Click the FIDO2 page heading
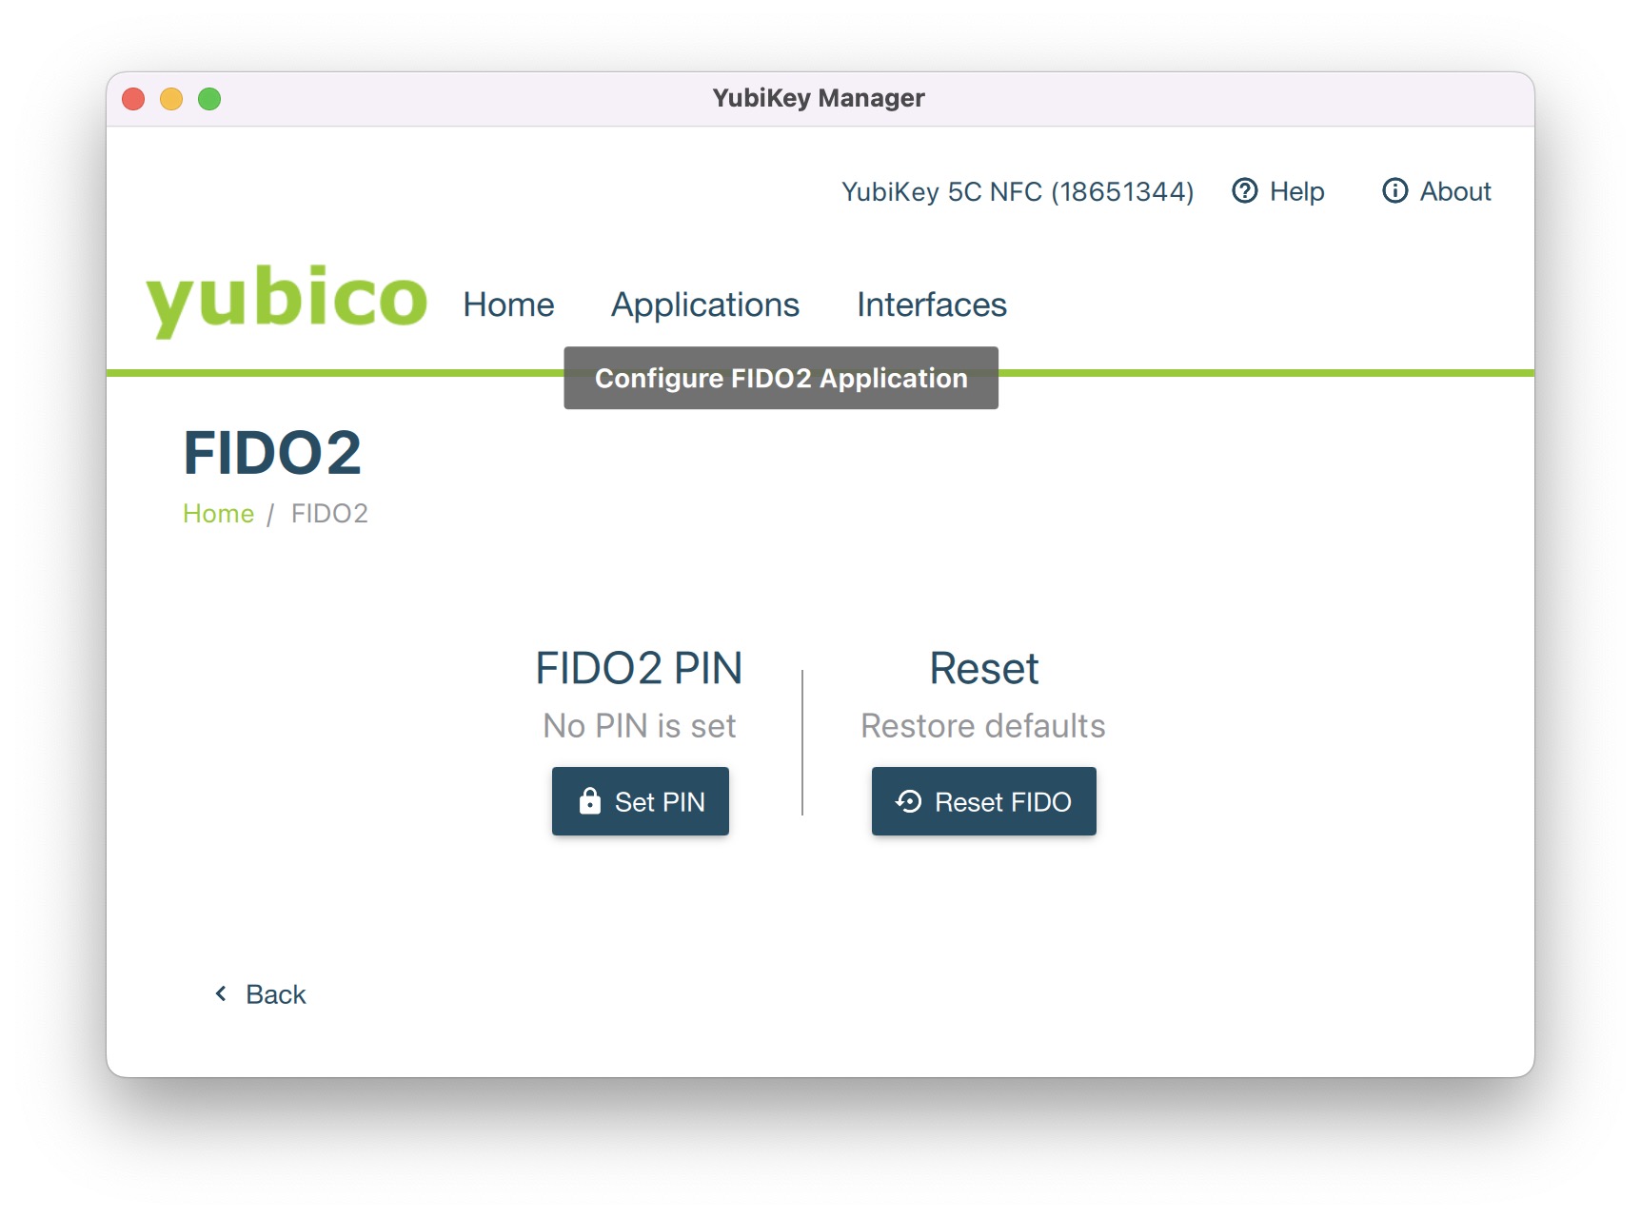This screenshot has width=1641, height=1218. pos(272,452)
